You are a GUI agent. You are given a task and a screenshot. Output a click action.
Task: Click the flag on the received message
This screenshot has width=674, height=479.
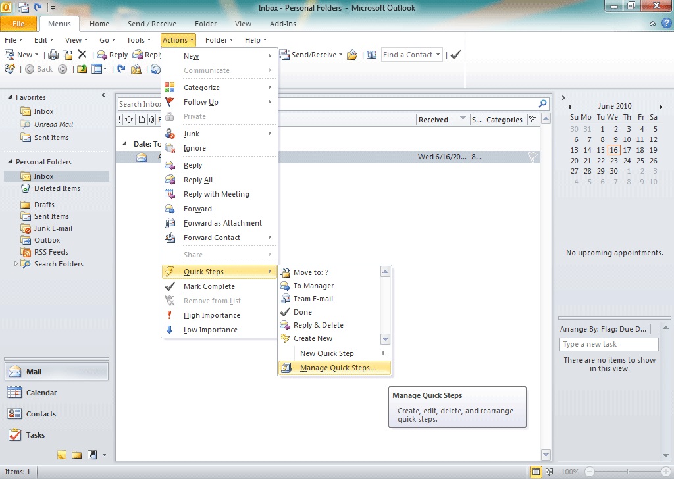532,157
